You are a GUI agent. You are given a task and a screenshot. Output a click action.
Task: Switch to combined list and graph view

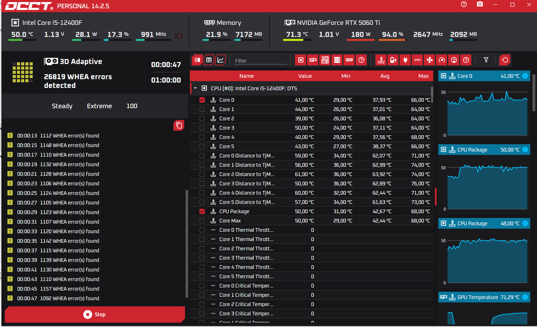click(197, 60)
